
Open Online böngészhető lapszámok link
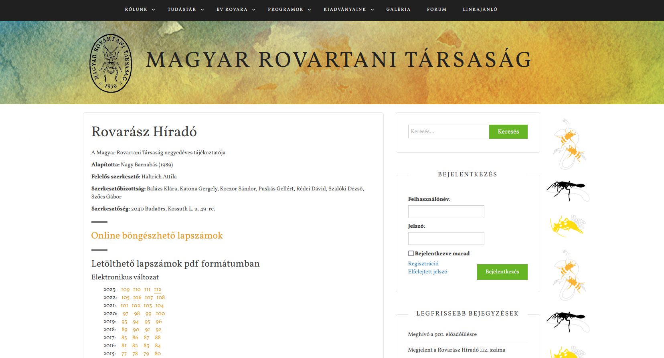point(157,235)
